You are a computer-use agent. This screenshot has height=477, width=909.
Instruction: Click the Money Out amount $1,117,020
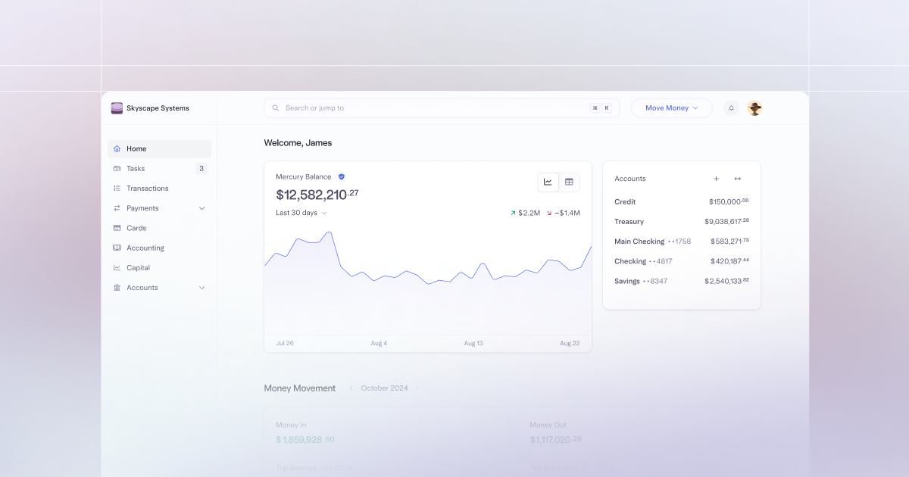[556, 439]
